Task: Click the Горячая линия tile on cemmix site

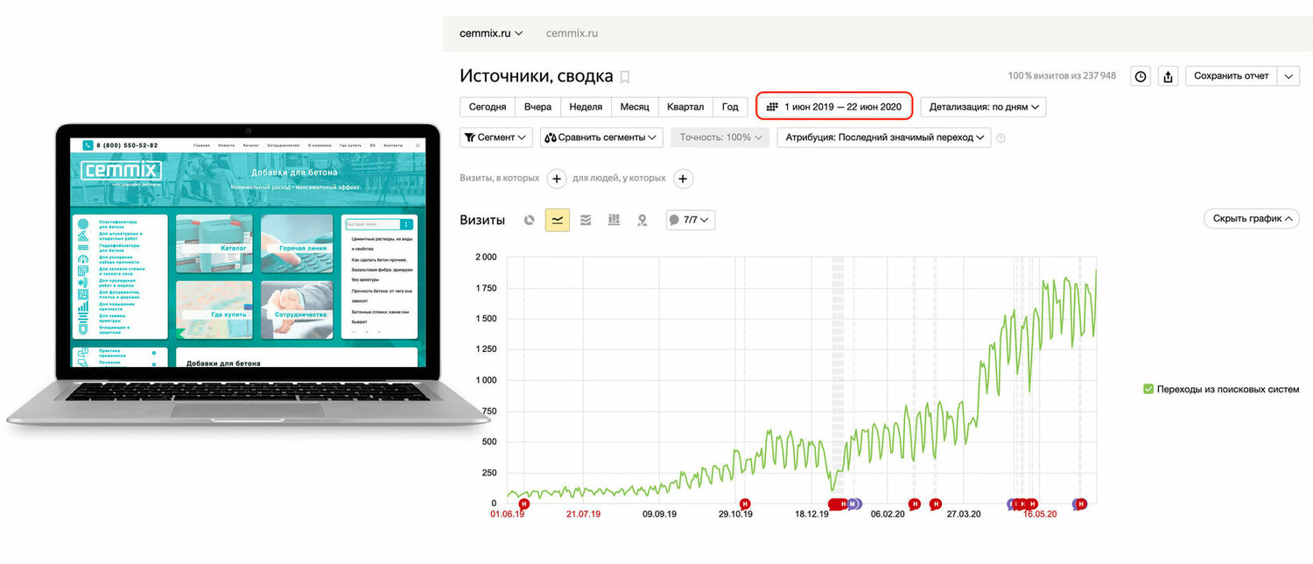Action: pyautogui.click(x=297, y=244)
